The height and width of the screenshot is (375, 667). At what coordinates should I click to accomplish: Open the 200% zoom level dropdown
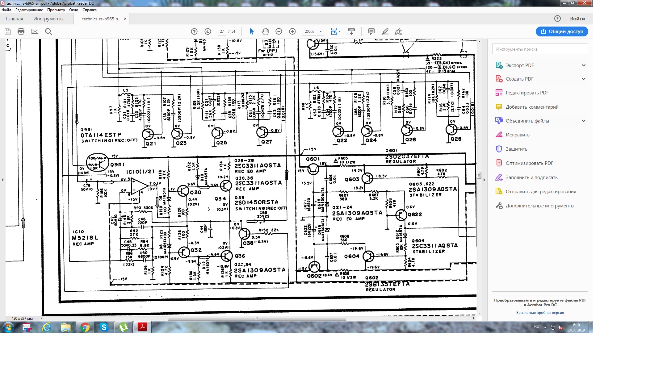(321, 31)
